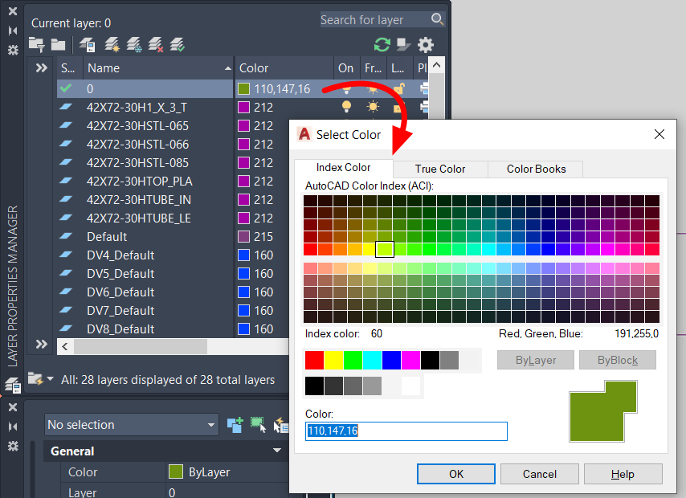
Task: Toggle auto-hide on Properties palette
Action: 13,427
